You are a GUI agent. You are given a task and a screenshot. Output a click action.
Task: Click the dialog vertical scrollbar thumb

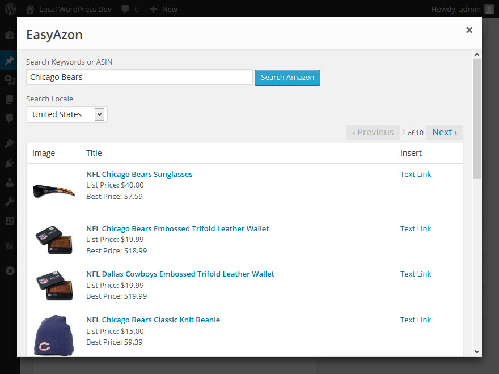[x=477, y=119]
